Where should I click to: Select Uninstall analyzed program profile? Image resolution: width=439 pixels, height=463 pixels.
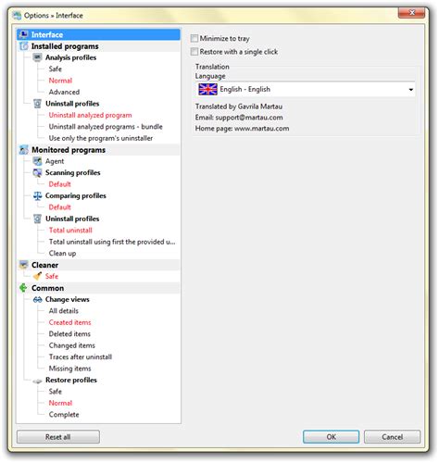tap(90, 115)
